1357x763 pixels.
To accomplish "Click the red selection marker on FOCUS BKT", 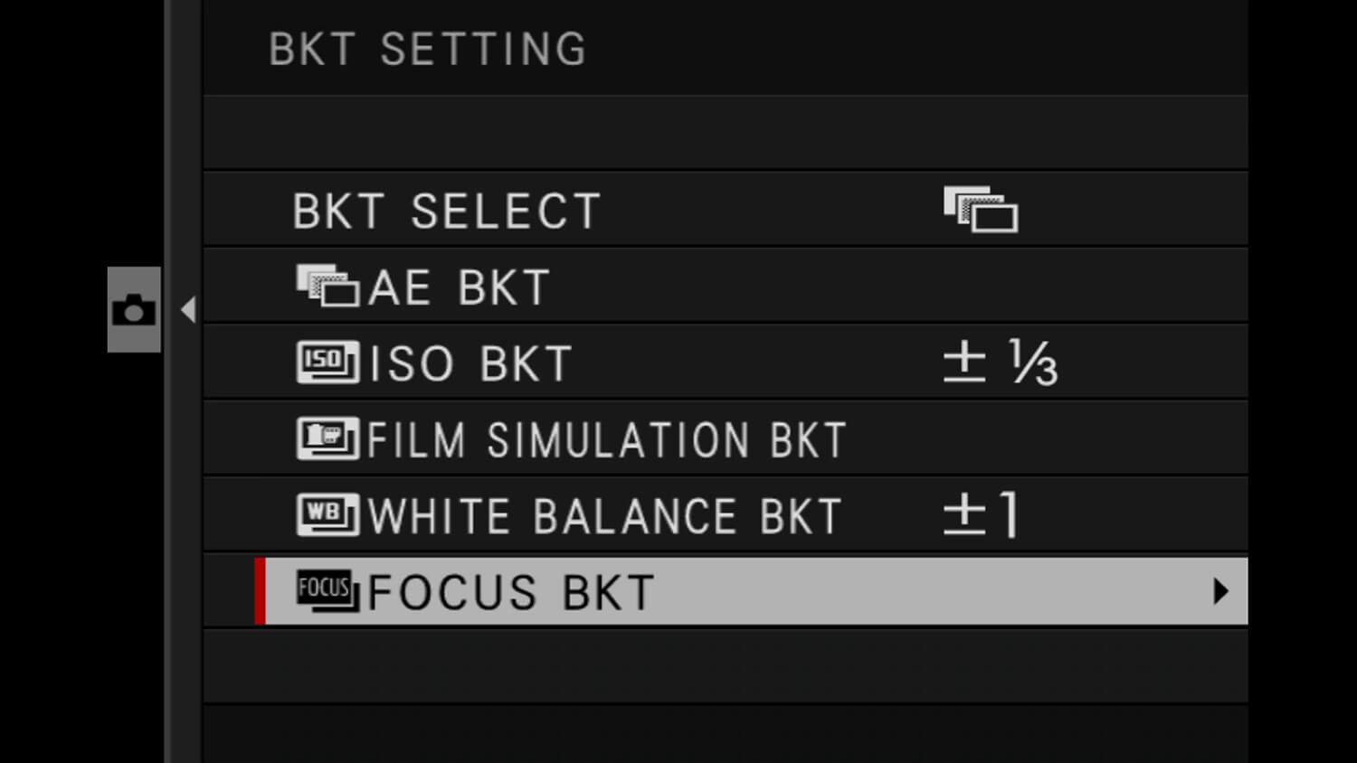I will (261, 591).
